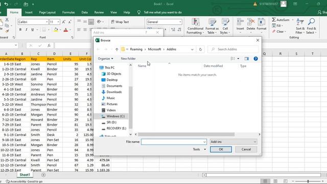Click the Insert cells icon
The height and width of the screenshot is (184, 327).
pos(240,22)
